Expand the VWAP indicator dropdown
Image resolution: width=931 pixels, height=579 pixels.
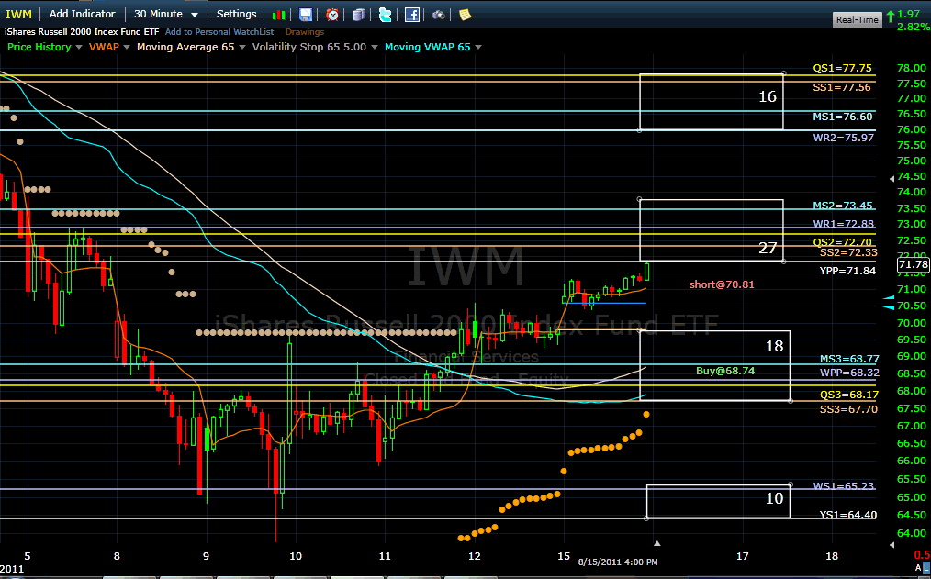point(127,47)
